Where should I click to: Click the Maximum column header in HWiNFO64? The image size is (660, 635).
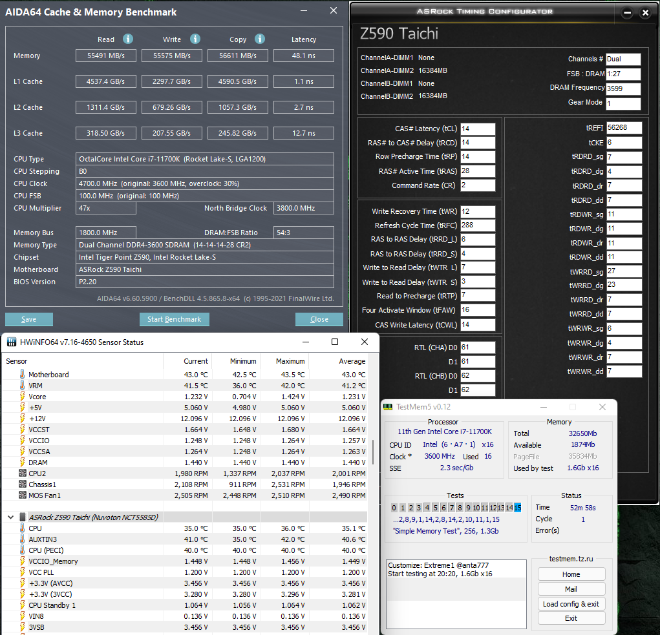pyautogui.click(x=290, y=361)
